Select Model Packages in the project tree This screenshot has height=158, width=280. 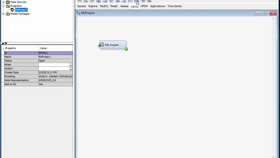click(x=20, y=14)
